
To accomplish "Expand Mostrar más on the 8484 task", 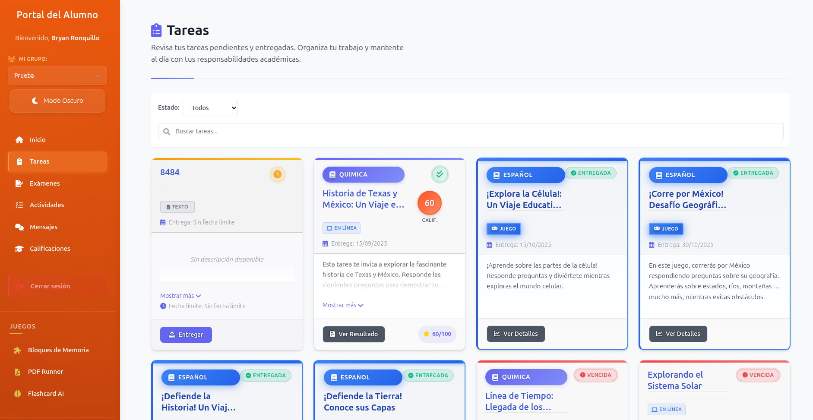I will pos(180,295).
